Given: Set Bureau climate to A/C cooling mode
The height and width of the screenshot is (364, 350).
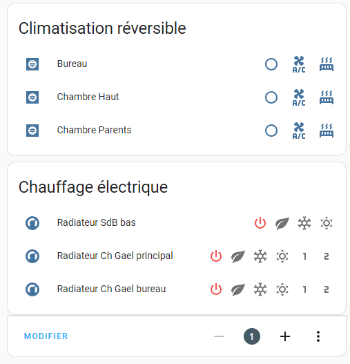Looking at the screenshot, I should (299, 64).
